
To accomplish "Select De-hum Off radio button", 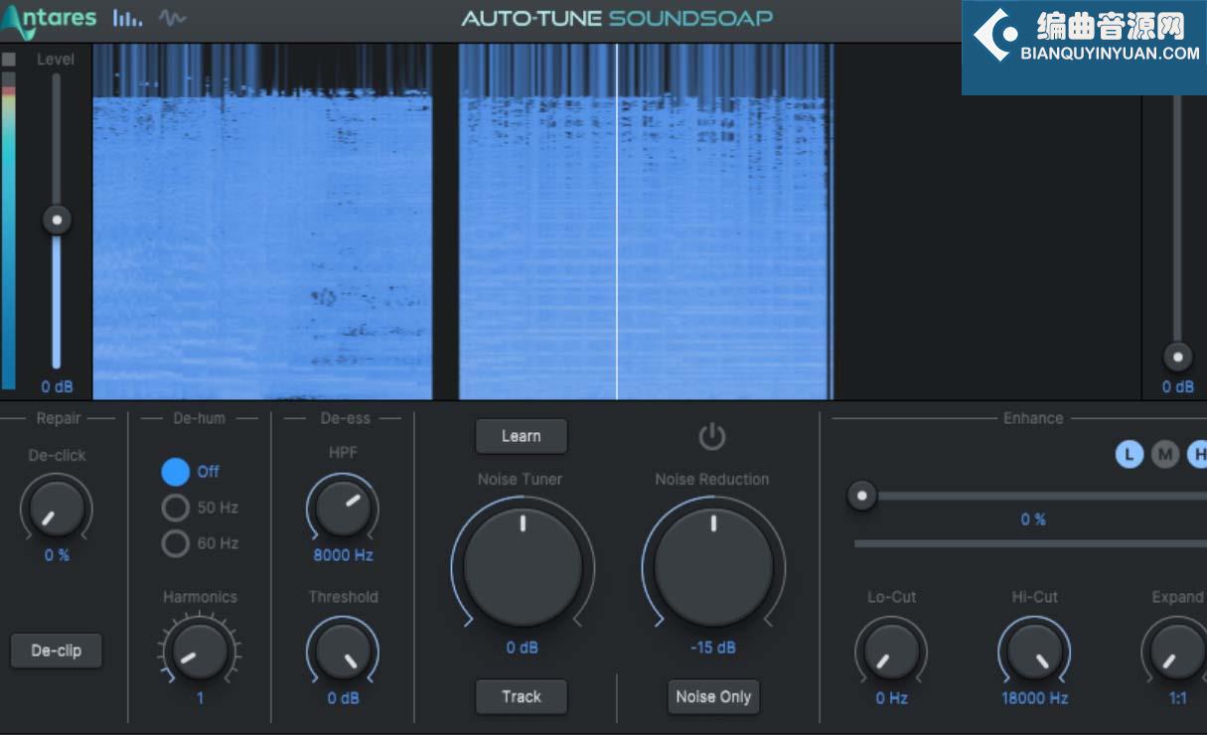I will click(x=176, y=472).
